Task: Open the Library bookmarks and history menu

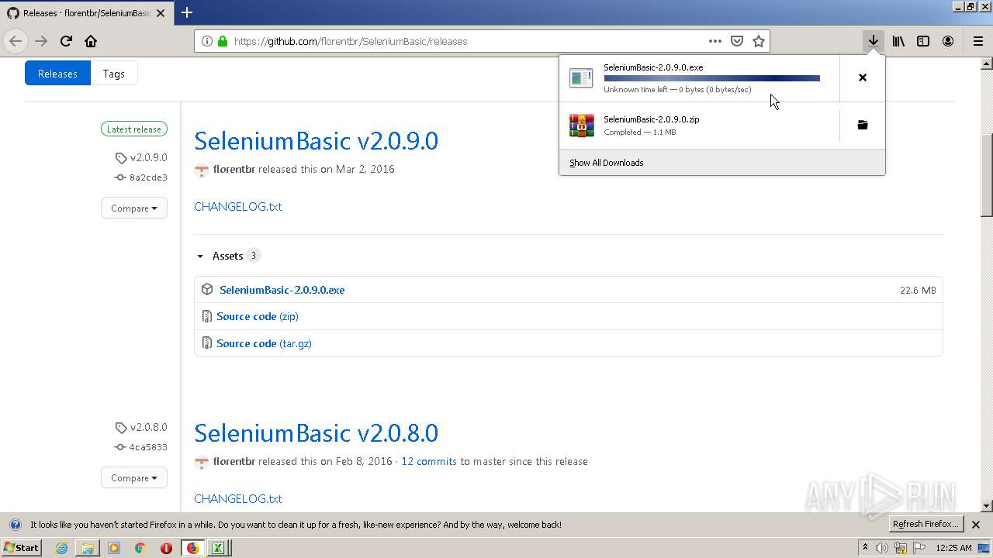Action: click(x=898, y=41)
